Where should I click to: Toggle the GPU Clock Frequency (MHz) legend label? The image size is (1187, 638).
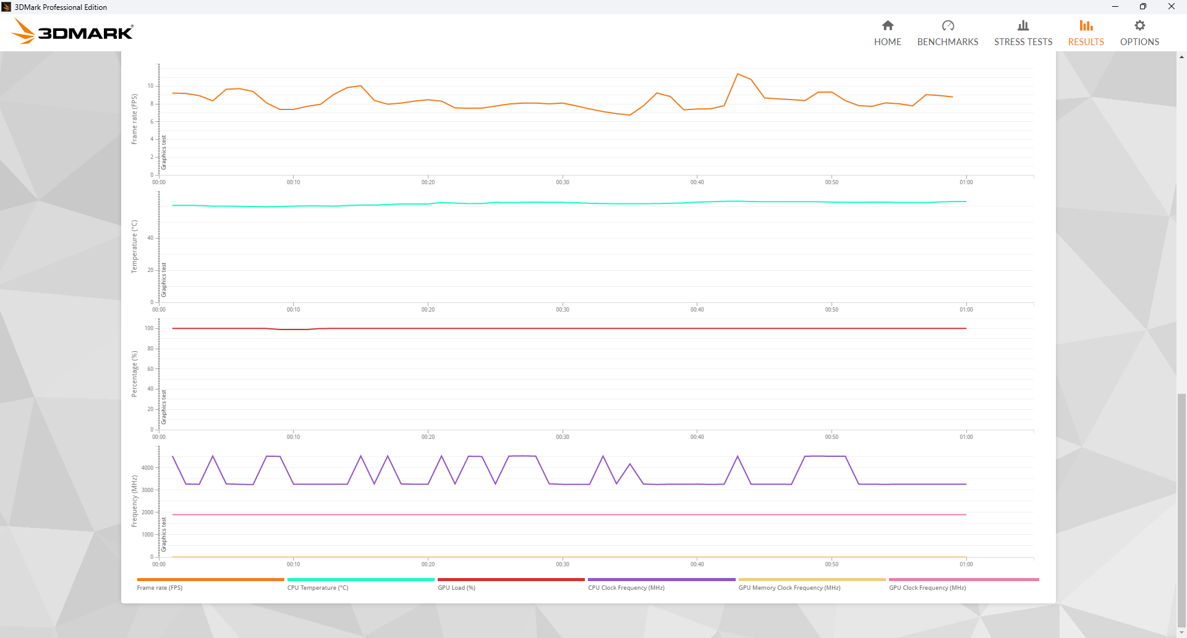coord(927,588)
